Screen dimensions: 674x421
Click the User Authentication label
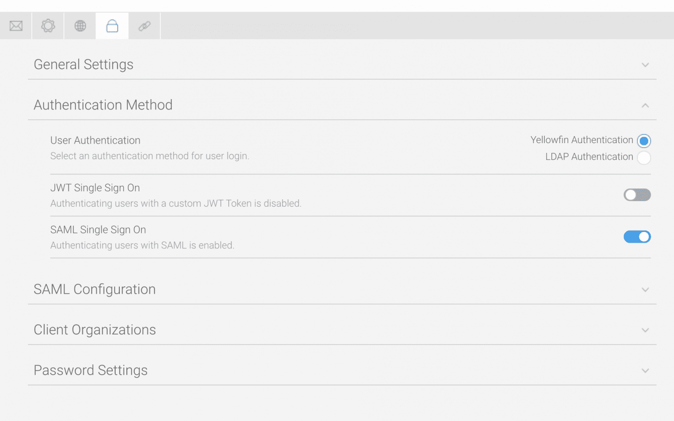95,140
